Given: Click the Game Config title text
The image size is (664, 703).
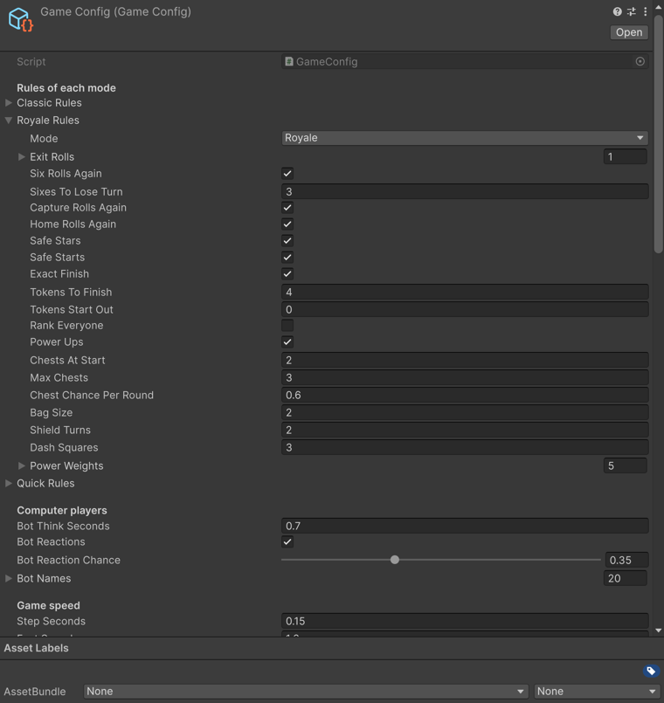Looking at the screenshot, I should [115, 11].
